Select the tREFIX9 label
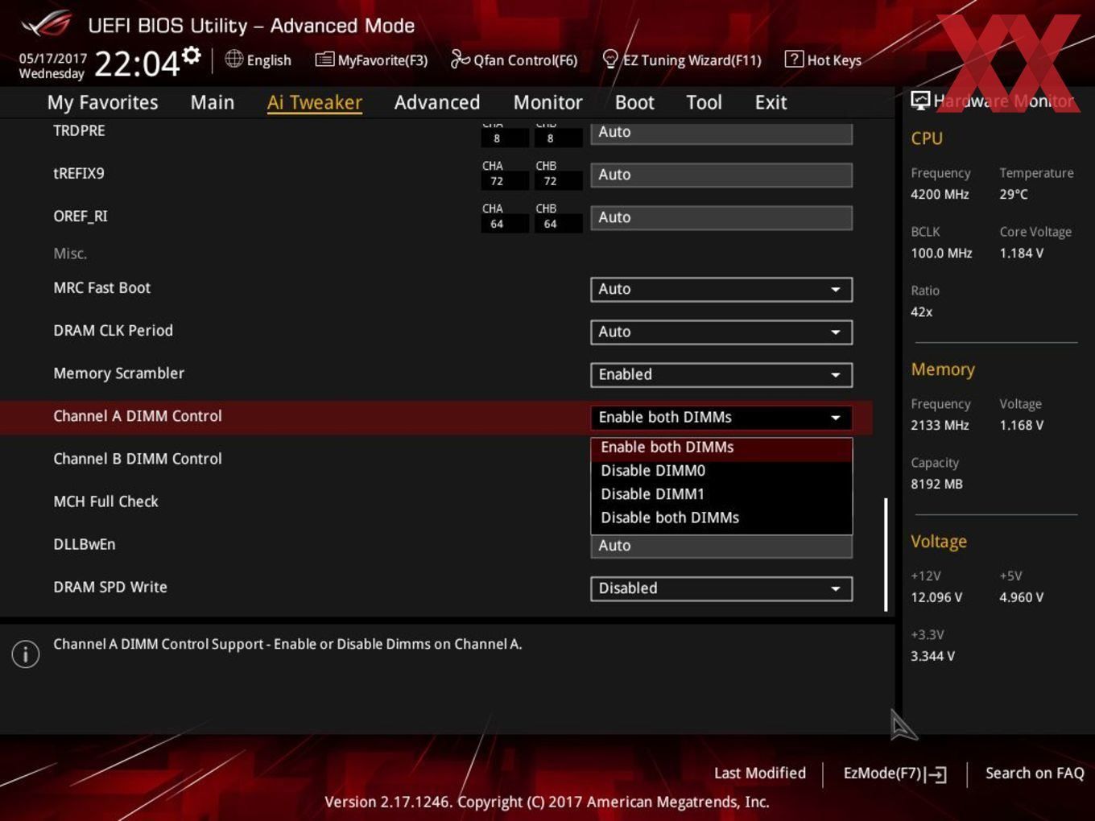 click(78, 173)
